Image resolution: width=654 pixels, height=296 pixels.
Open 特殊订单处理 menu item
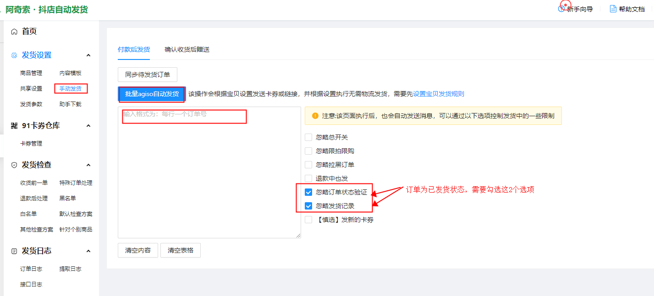(x=76, y=183)
